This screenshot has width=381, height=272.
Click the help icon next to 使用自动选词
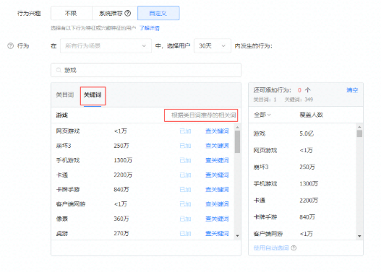pyautogui.click(x=294, y=248)
